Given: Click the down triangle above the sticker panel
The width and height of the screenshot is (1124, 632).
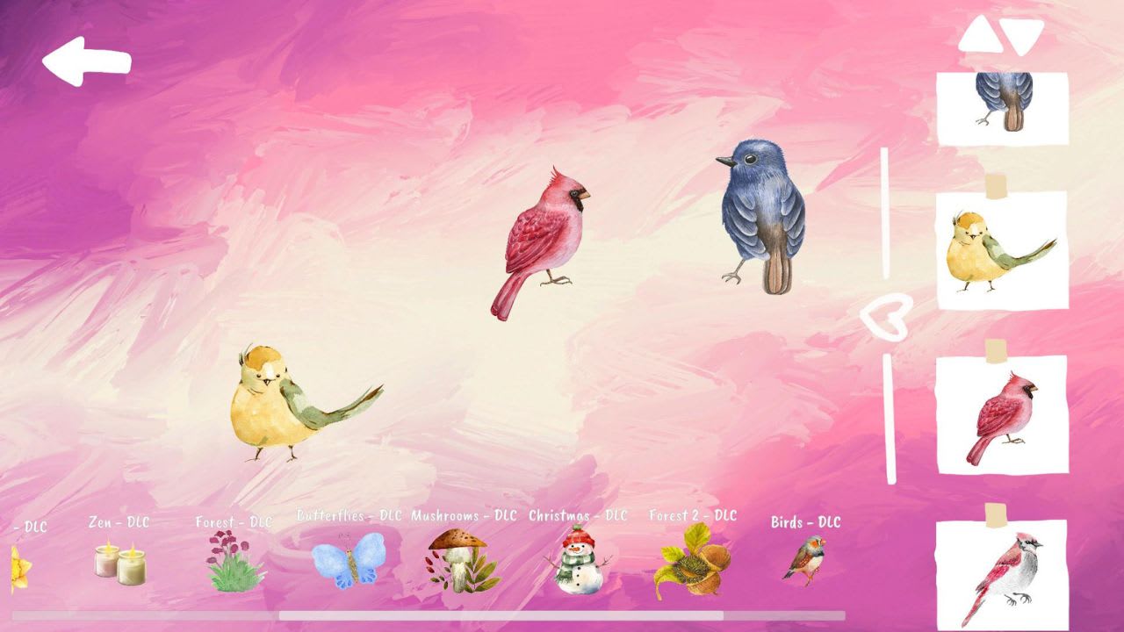Looking at the screenshot, I should tap(1022, 36).
